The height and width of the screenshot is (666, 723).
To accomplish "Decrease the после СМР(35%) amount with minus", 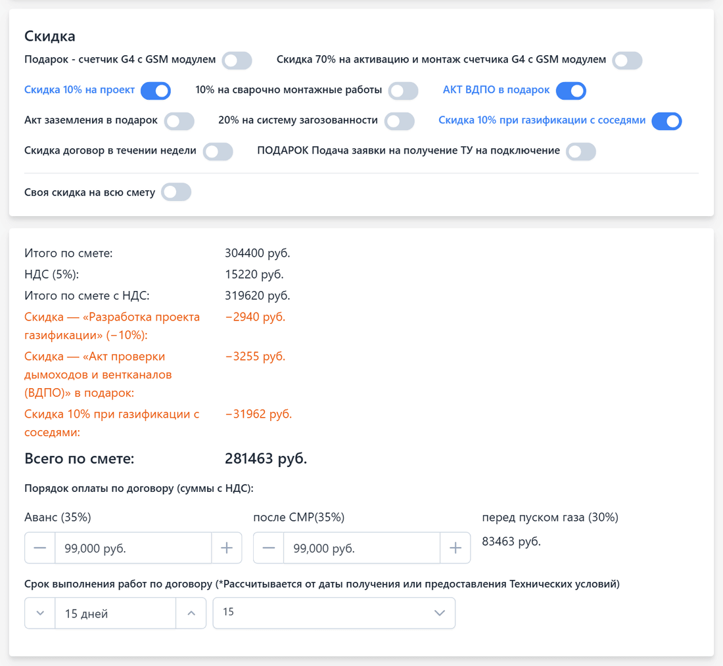I will click(269, 548).
